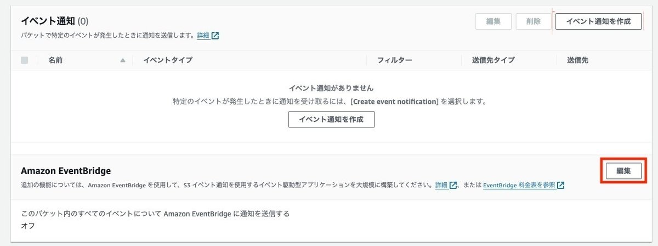This screenshot has height=246, width=658.
Task: Click the オフ status text
Action: [x=28, y=226]
